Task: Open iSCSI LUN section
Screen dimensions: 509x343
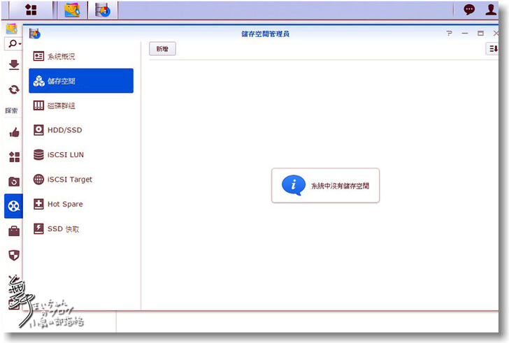Action: tap(81, 154)
